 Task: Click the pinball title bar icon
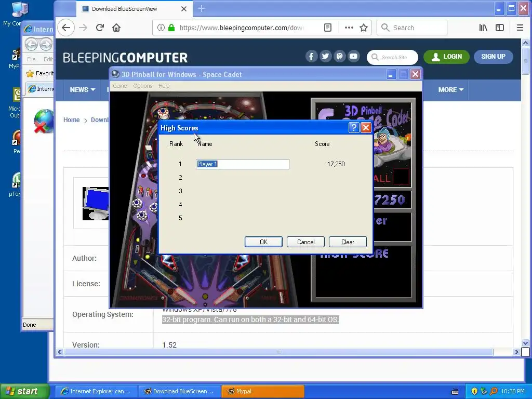click(115, 74)
